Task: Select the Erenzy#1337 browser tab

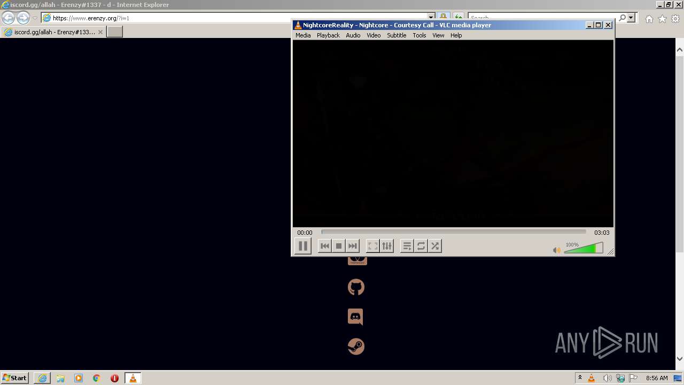Action: 53,32
